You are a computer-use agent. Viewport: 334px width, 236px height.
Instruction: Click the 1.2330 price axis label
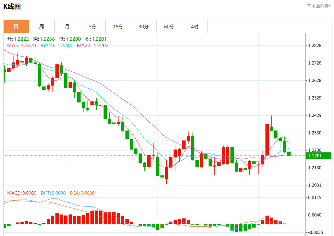click(315, 133)
